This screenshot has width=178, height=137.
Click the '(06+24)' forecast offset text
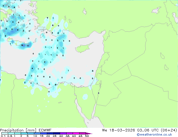coord(169,130)
